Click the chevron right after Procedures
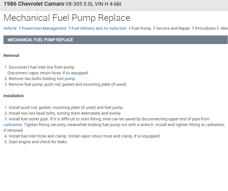 pyautogui.click(x=219, y=28)
